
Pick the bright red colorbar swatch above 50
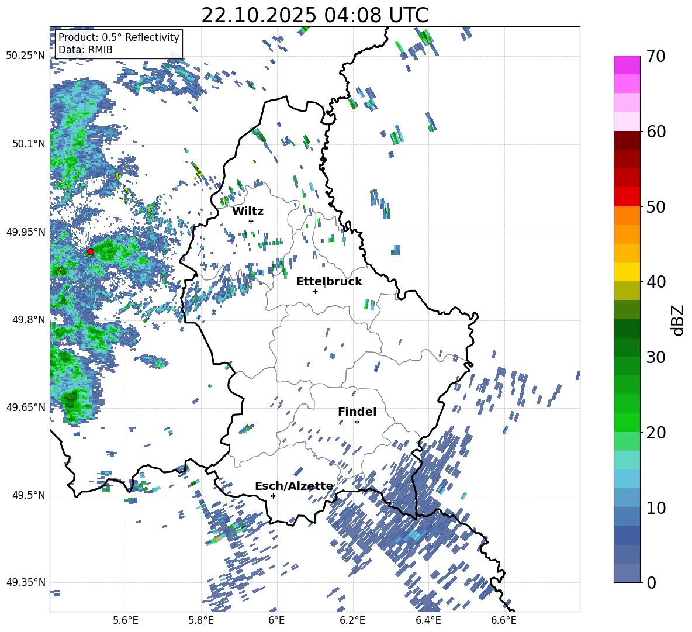coord(627,197)
